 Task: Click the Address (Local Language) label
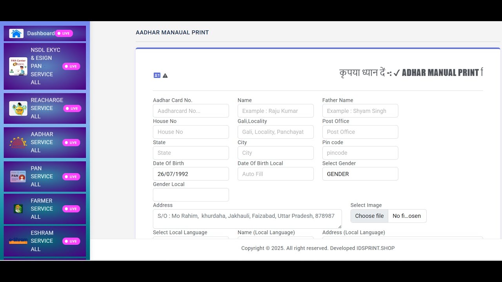tap(354, 232)
